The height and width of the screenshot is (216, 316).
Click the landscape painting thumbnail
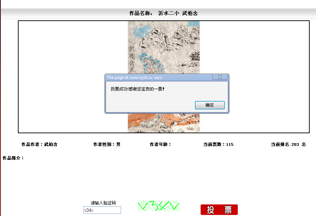coord(164,77)
